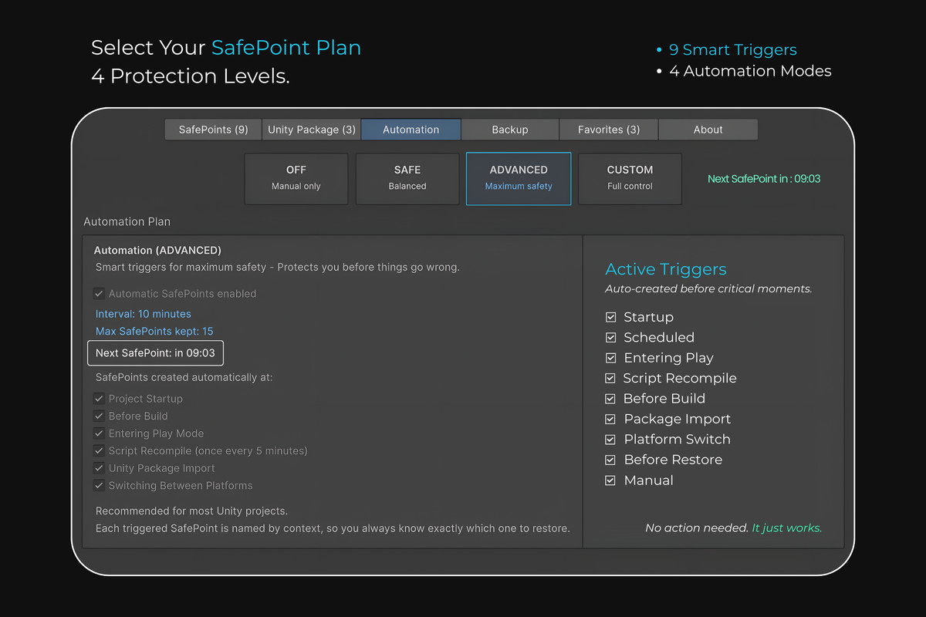This screenshot has height=617, width=926.
Task: Toggle Script Recompile checkbox in Active Triggers
Action: 610,378
